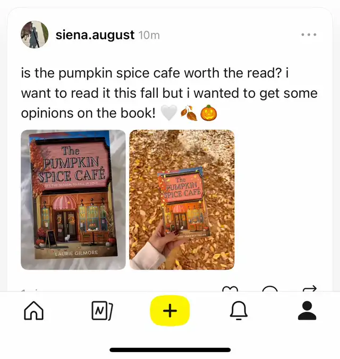
Task: Open the three-dot post options menu
Action: pyautogui.click(x=309, y=35)
